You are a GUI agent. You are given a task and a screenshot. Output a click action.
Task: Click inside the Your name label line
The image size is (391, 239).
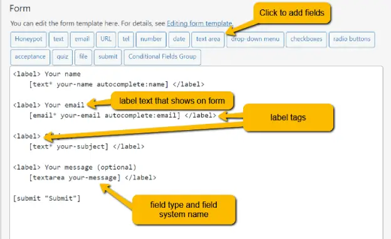[x=47, y=74]
